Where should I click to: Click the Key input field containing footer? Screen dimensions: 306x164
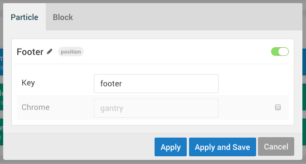(156, 84)
